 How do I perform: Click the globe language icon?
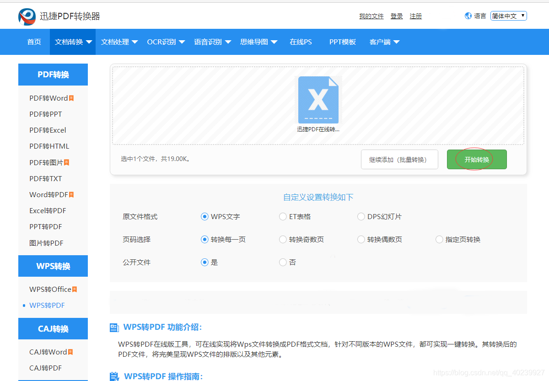click(468, 16)
